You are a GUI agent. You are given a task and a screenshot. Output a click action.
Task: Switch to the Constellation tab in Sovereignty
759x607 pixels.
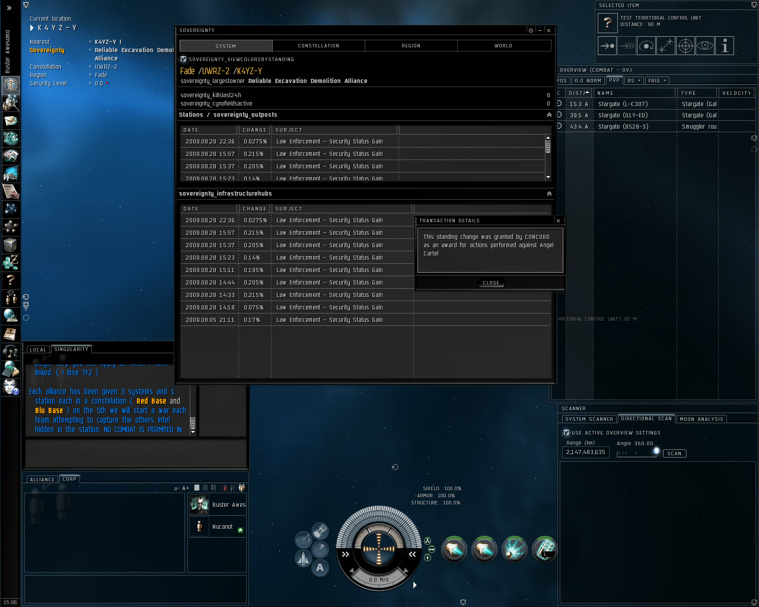(x=318, y=46)
